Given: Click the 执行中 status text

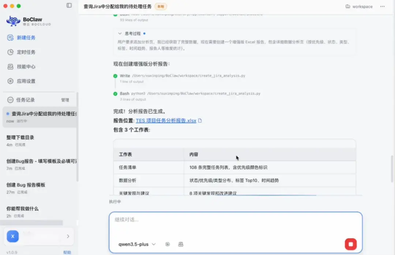Looking at the screenshot, I should 115,202.
